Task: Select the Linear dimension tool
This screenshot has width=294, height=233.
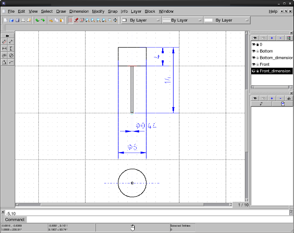Action: (x=11, y=42)
